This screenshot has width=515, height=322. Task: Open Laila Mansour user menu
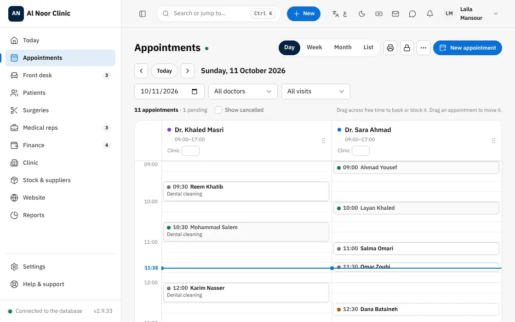(x=472, y=14)
